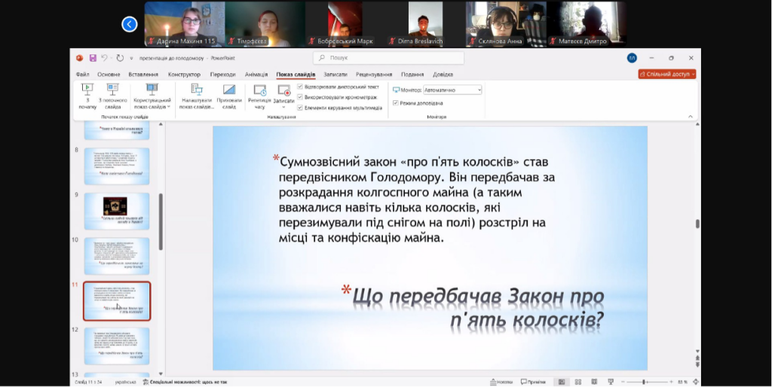
Task: Toggle Режим доповідача presenter view checkbox
Action: [x=395, y=103]
